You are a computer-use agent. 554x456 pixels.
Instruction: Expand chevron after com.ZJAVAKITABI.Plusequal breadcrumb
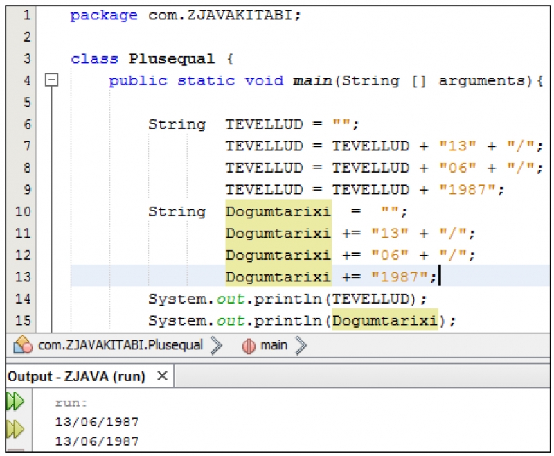[215, 345]
